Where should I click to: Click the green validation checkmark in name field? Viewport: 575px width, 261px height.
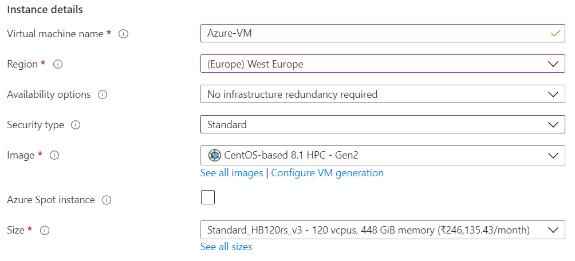click(554, 34)
